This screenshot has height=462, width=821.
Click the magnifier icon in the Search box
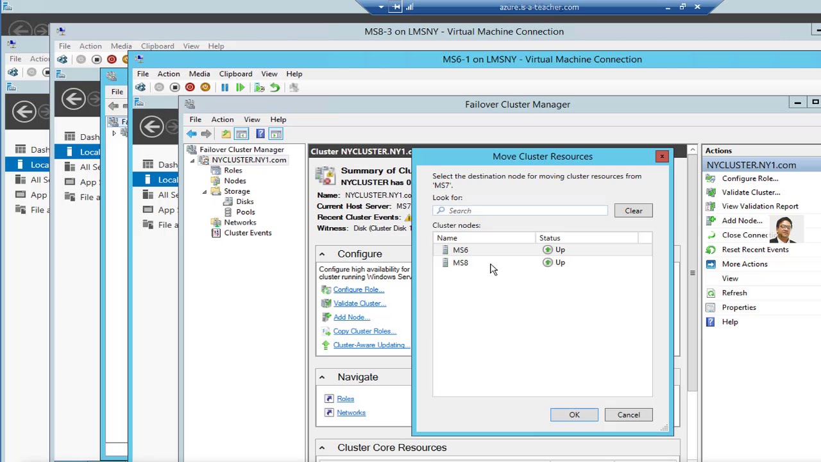pyautogui.click(x=441, y=210)
